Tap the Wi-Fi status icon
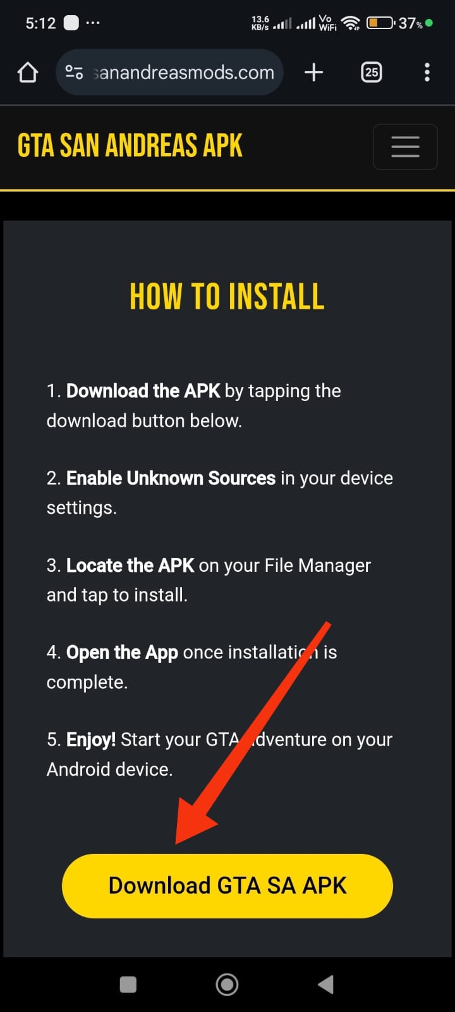Image resolution: width=455 pixels, height=1012 pixels. [350, 23]
